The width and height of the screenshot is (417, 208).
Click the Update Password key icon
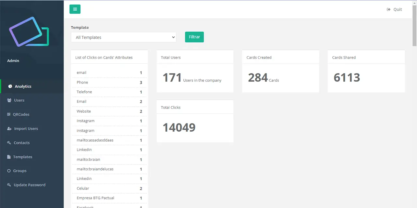[9, 185]
